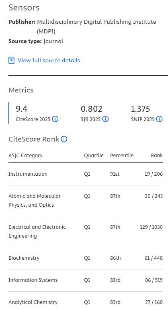Click the Sensors journal title
The height and width of the screenshot is (310, 168).
pos(24,8)
